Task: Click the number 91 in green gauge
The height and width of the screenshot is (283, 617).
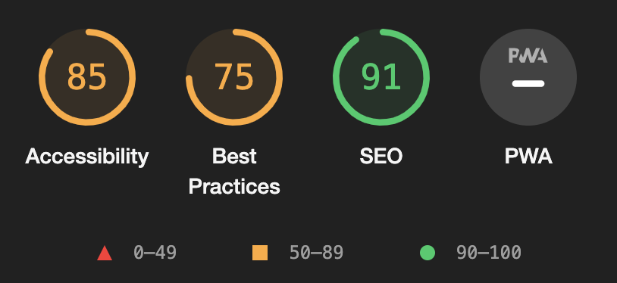Action: click(x=381, y=77)
